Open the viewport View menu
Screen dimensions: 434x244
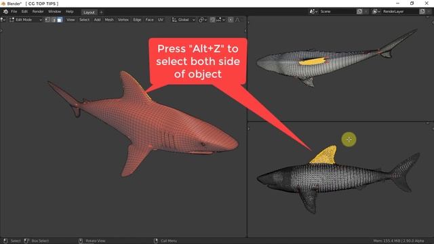(x=71, y=20)
